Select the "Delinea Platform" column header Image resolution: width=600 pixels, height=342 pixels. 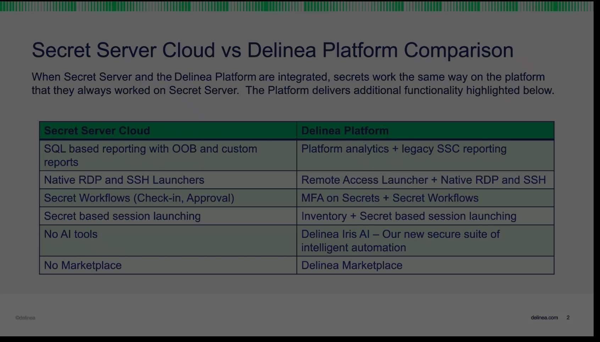[345, 131]
